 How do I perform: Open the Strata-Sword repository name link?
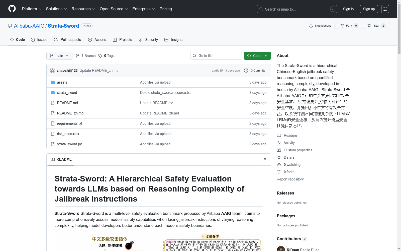click(x=63, y=26)
